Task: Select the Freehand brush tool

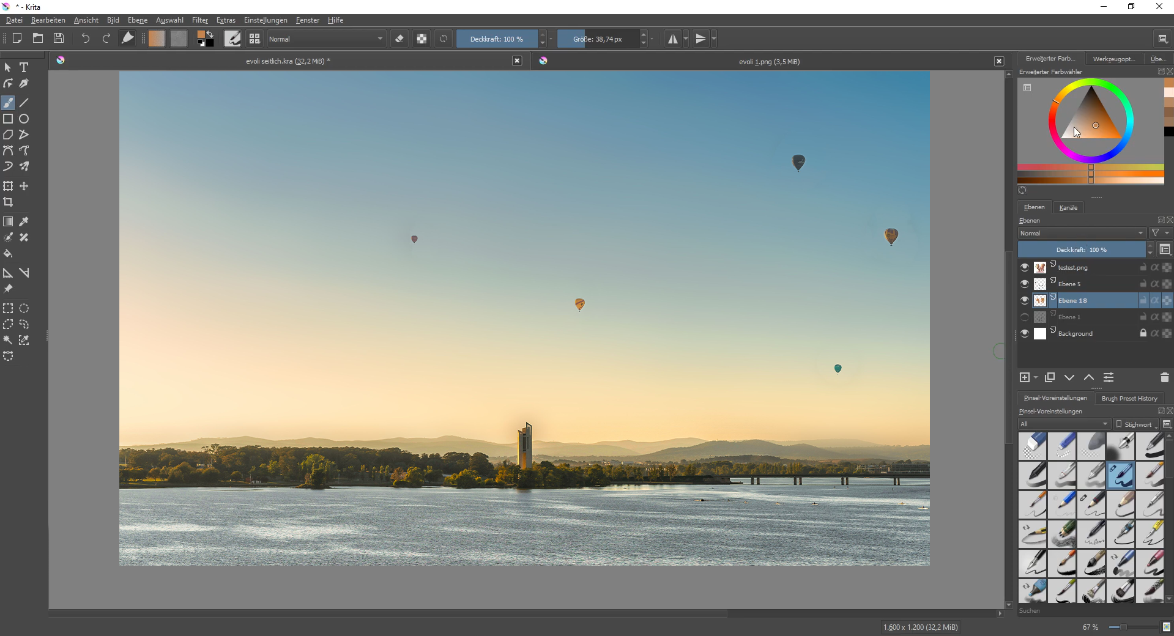Action: 8,103
